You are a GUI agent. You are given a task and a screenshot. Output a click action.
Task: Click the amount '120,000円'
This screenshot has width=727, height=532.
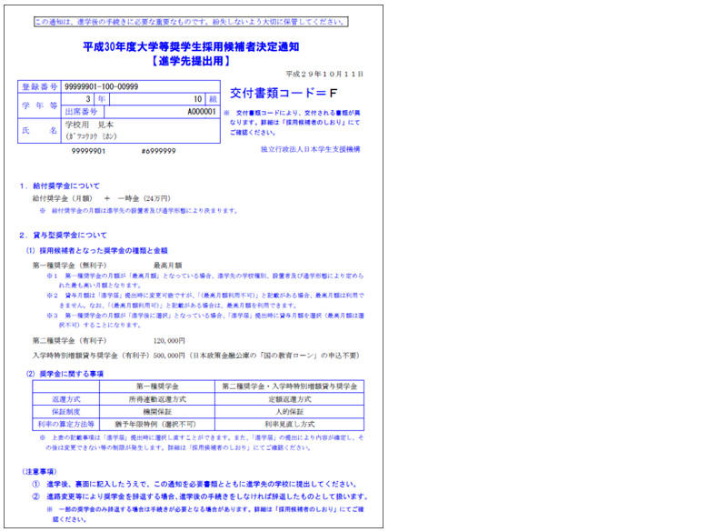(x=169, y=340)
